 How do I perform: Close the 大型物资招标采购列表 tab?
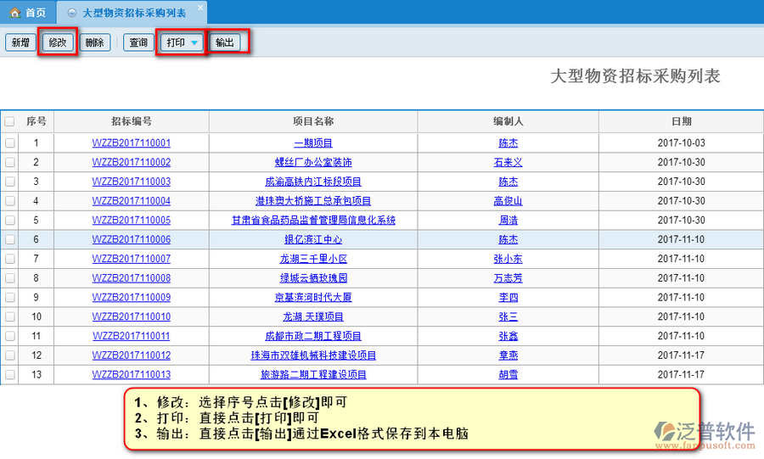199,8
